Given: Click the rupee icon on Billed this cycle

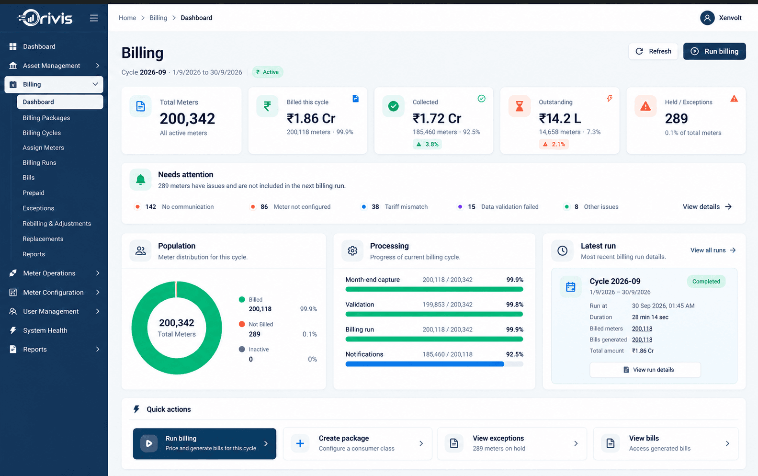Looking at the screenshot, I should pyautogui.click(x=267, y=106).
